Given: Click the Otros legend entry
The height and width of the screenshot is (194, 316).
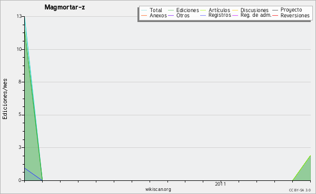Looking at the screenshot, I should 179,15.
